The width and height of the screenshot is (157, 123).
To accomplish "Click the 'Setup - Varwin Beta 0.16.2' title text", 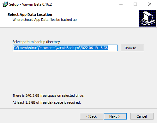I will click(30, 4).
